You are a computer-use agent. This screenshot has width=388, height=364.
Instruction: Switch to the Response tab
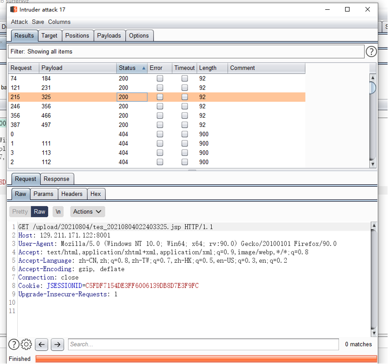(x=56, y=179)
